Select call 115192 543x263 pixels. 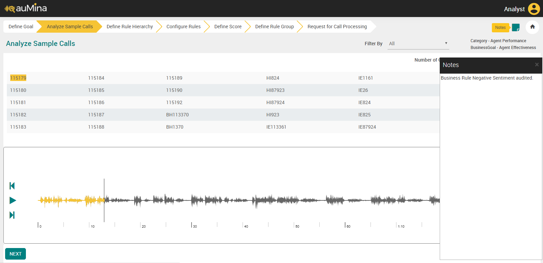[x=174, y=102]
